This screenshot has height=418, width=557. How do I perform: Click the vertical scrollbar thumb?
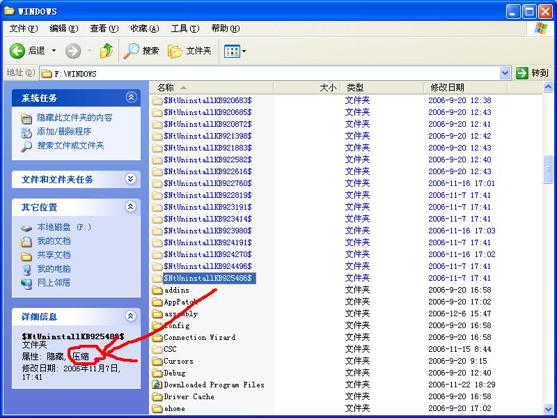point(548,169)
